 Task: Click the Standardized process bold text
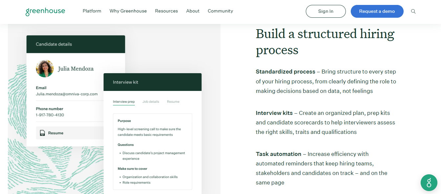point(285,72)
